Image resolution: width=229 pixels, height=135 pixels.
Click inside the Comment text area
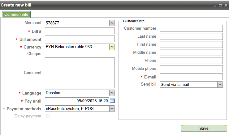[80, 73]
